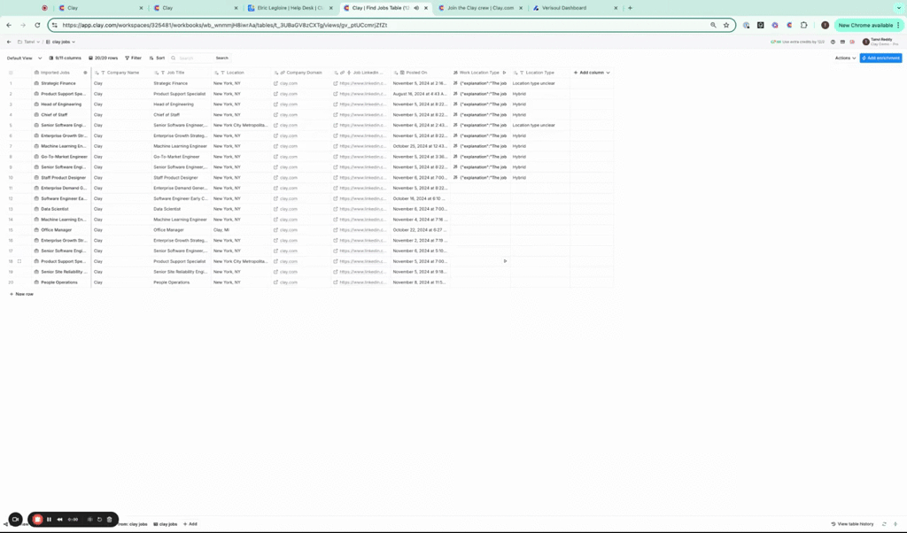Open the Default View dropdown
907x533 pixels.
pos(24,58)
